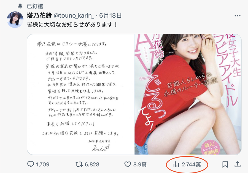
Task: Bookmark this post
Action: [x=225, y=164]
